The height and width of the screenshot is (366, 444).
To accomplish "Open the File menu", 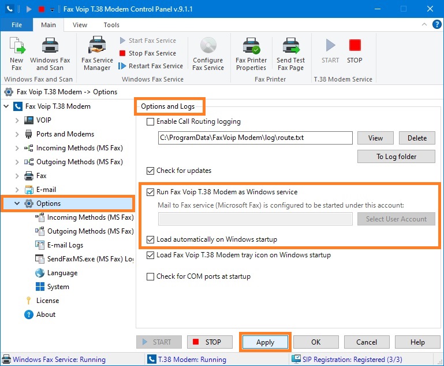I will (16, 25).
